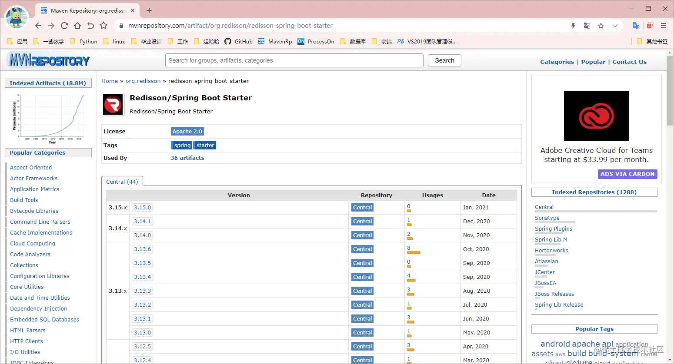Screen dimensions: 674x364
Task: Click usages count 8 for 3.13.6
Action: click(409, 248)
